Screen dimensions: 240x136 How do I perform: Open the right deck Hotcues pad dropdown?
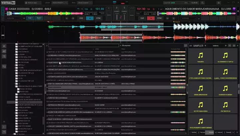click(x=188, y=18)
